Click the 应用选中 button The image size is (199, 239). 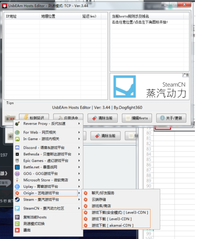click(68, 117)
